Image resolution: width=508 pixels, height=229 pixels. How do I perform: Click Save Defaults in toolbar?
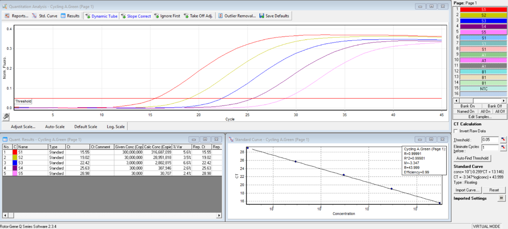(274, 16)
